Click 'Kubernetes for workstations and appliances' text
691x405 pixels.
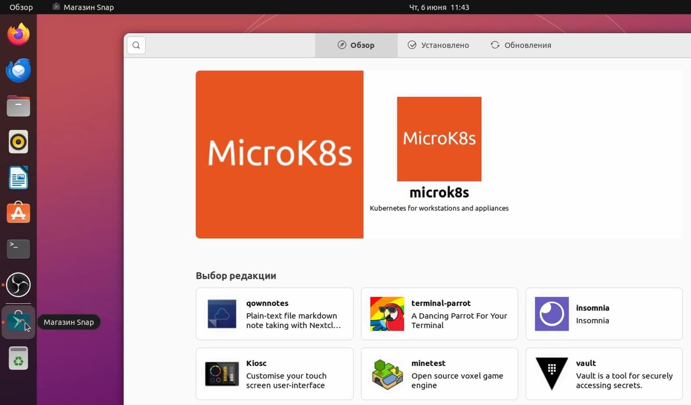click(x=439, y=208)
